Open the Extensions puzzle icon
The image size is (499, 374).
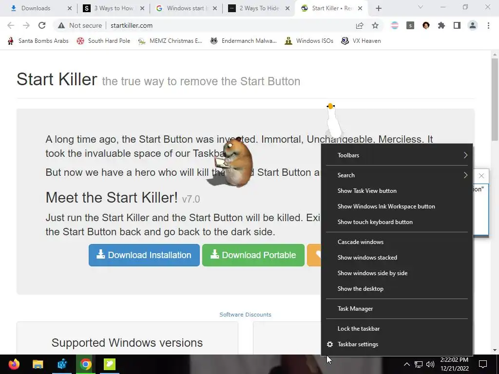click(x=441, y=25)
